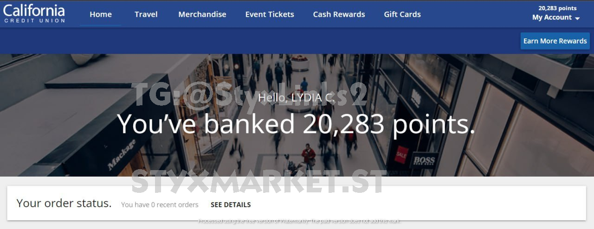Click the 'You have 0 recent orders' text
Image resolution: width=594 pixels, height=229 pixels.
pos(160,204)
